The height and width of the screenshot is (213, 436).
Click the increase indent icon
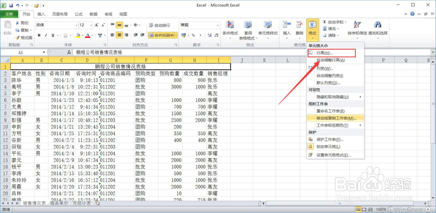pos(143,35)
